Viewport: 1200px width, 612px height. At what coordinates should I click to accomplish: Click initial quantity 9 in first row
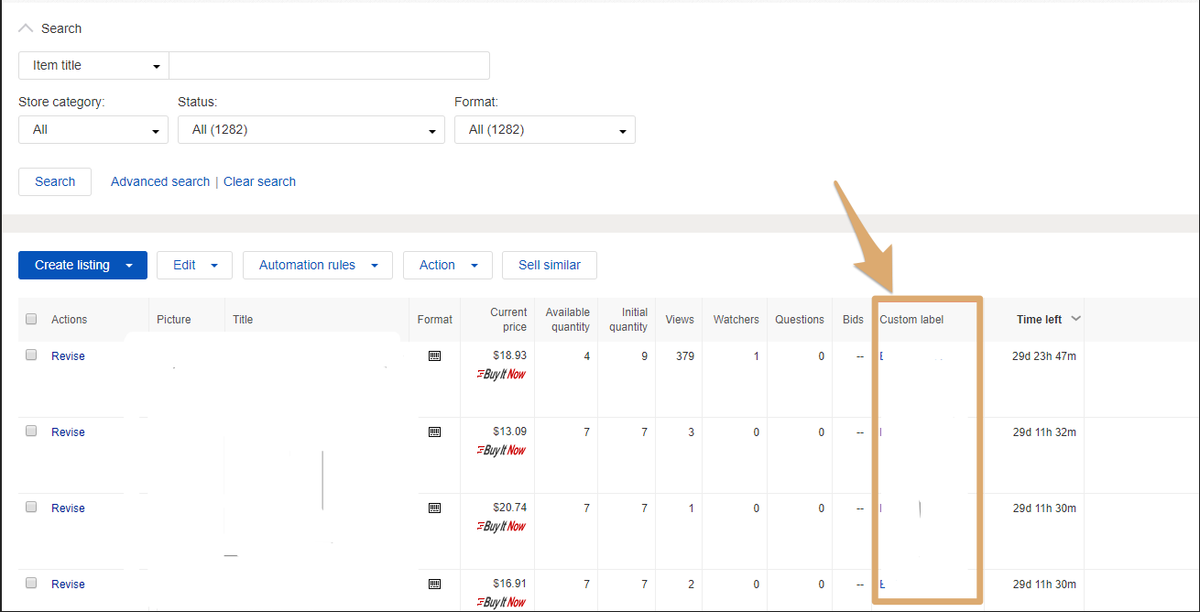click(645, 356)
